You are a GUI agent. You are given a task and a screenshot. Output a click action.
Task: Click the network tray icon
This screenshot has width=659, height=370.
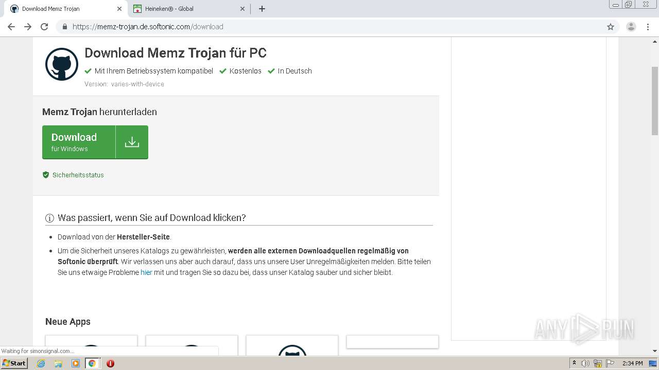pos(598,363)
